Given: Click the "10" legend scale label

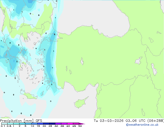Looking at the screenshot, I should click(32, 126).
